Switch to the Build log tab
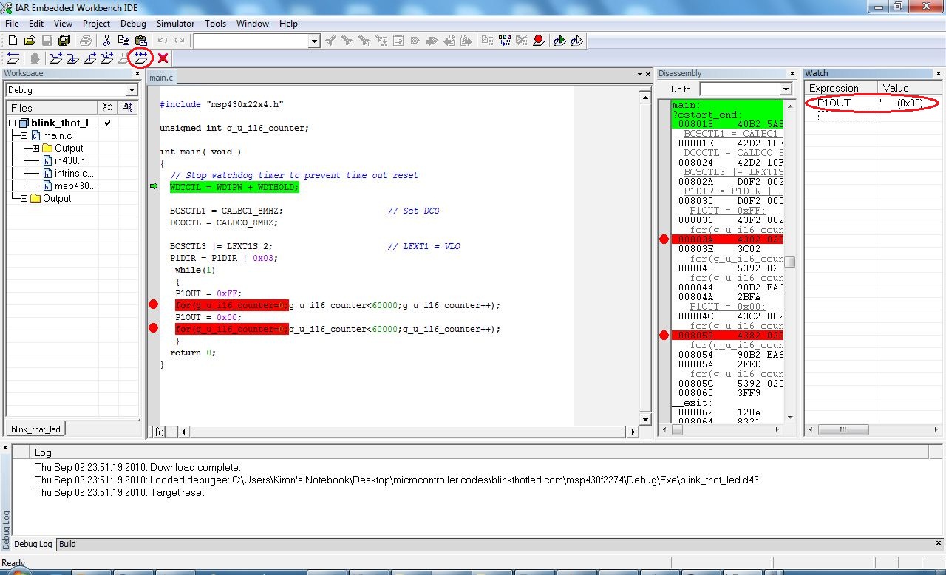 coord(67,544)
